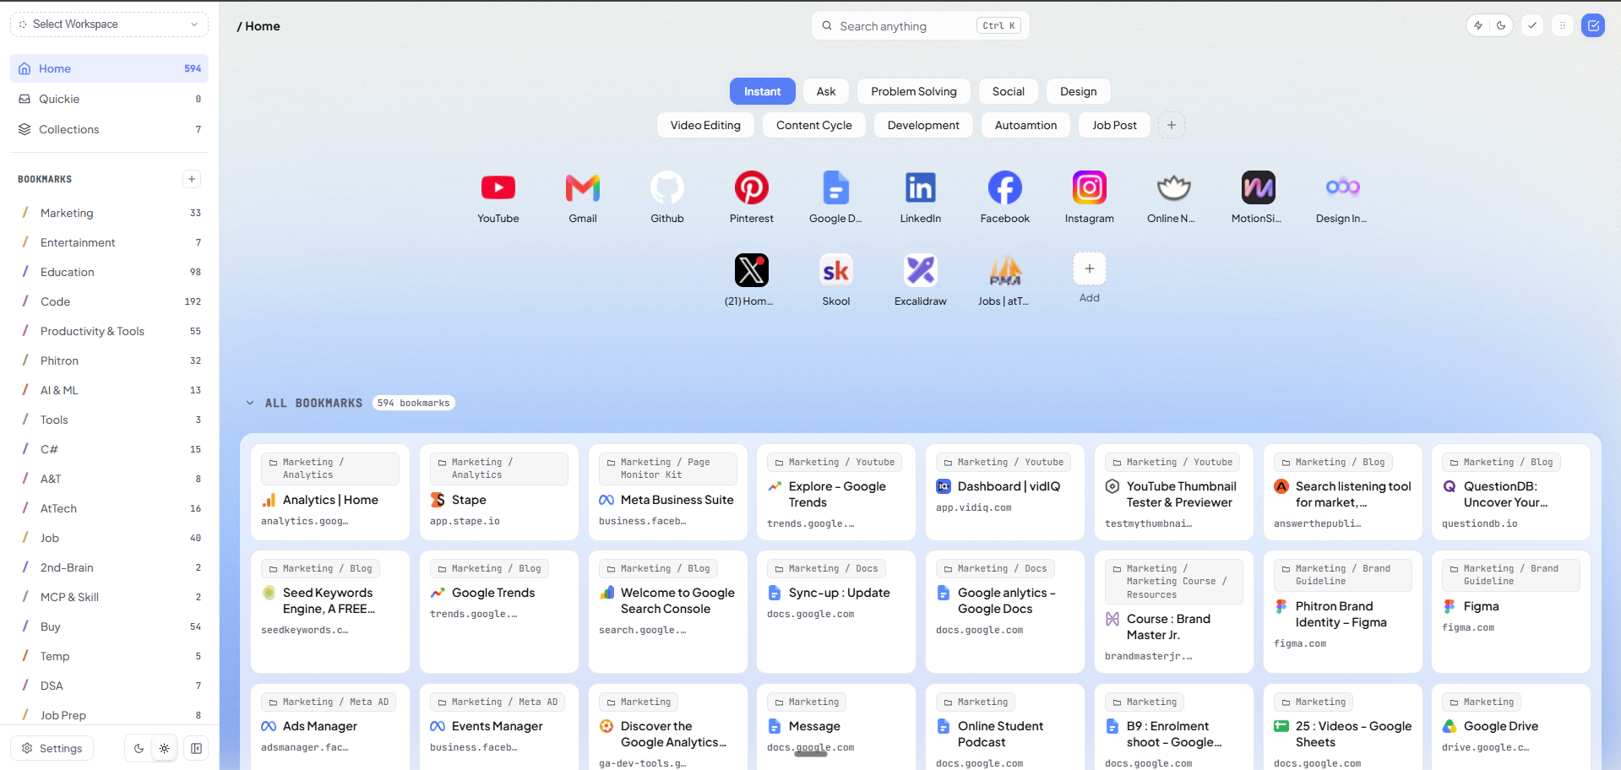Open the Entertainment bookmark folder
1621x770 pixels.
click(109, 242)
